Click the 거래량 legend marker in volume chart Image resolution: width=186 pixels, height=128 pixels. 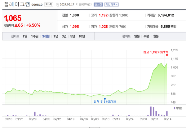click(x=175, y=108)
